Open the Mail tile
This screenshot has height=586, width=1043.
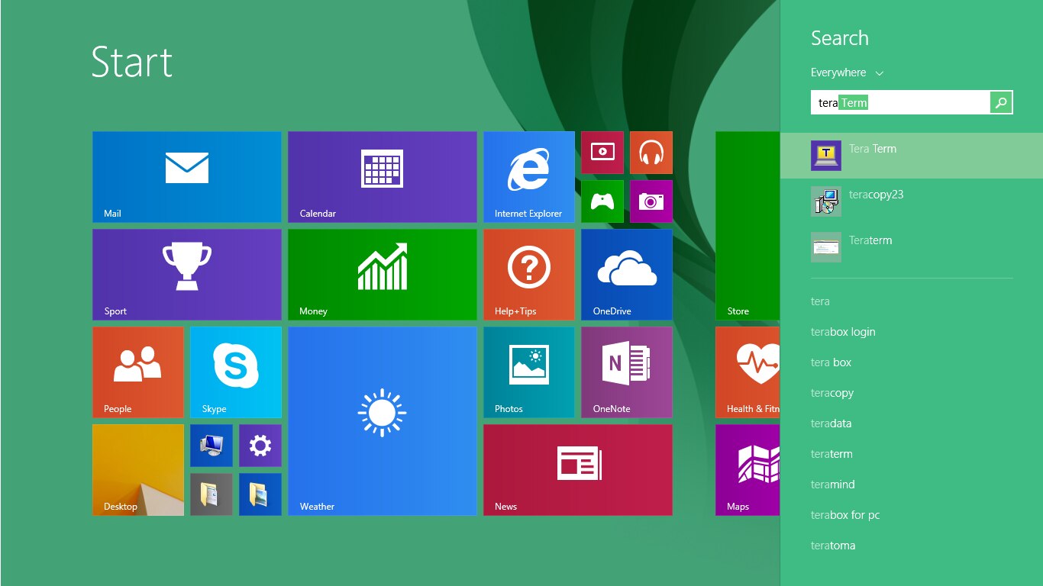(x=187, y=177)
